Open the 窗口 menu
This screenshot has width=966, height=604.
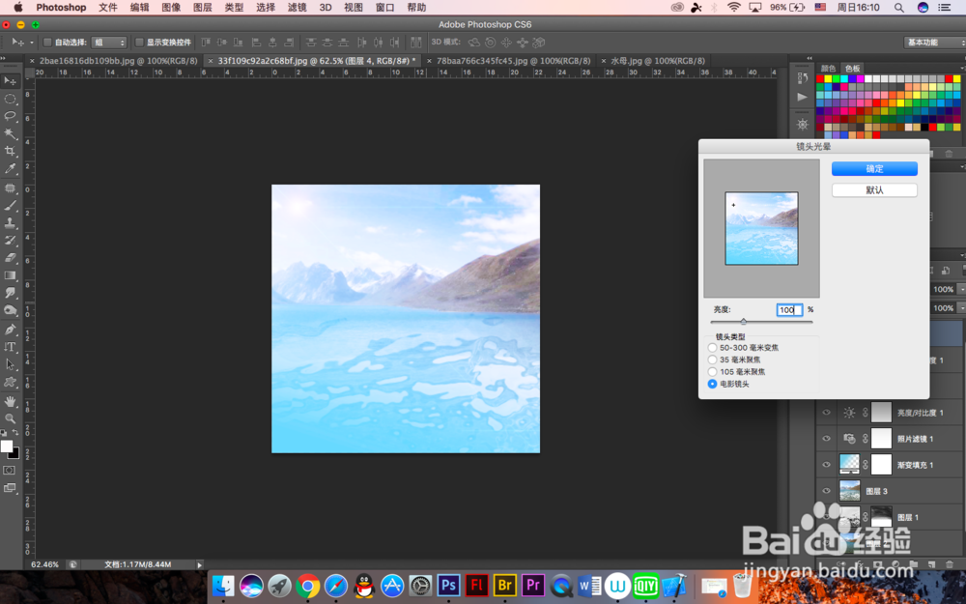pos(384,8)
